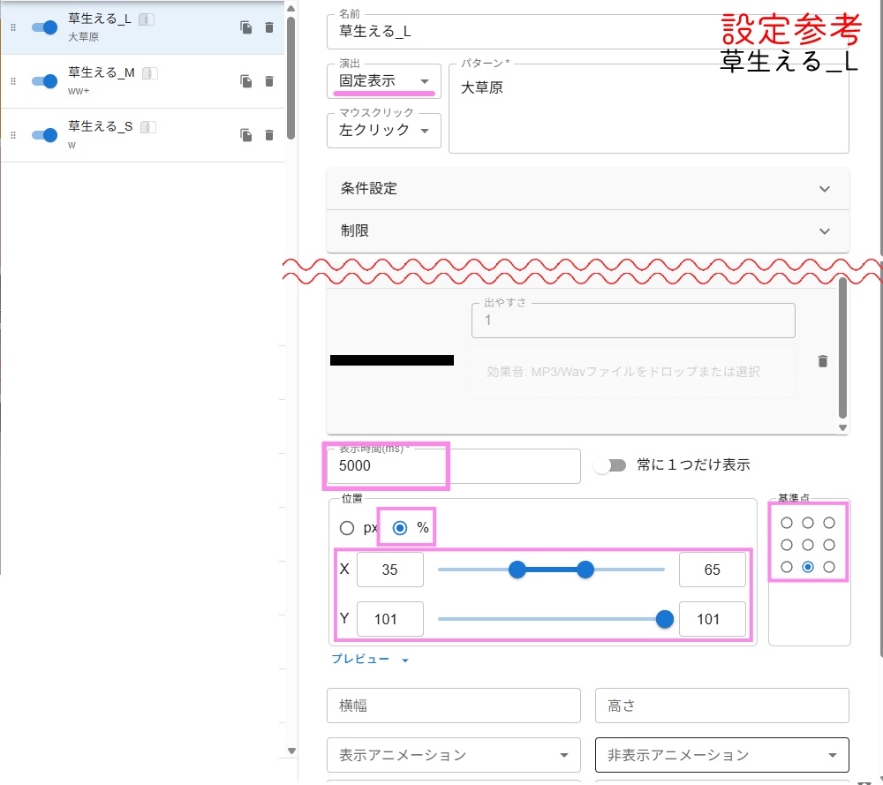883x785 pixels.
Task: Open the 非表示アニメーション dropdown
Action: (722, 755)
